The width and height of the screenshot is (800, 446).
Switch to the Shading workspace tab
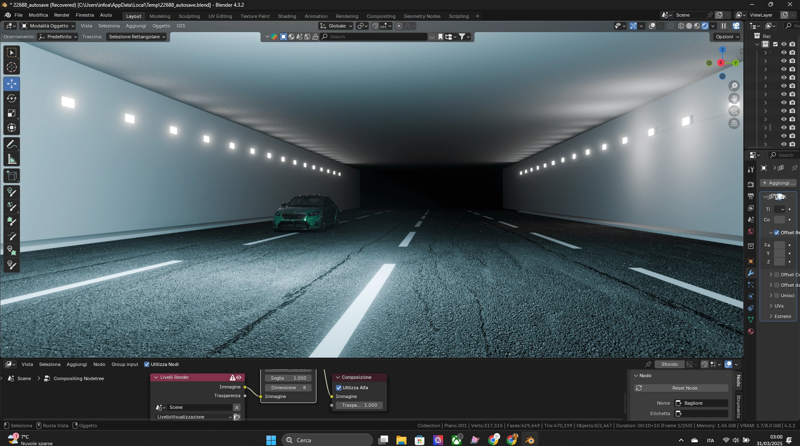coord(287,16)
